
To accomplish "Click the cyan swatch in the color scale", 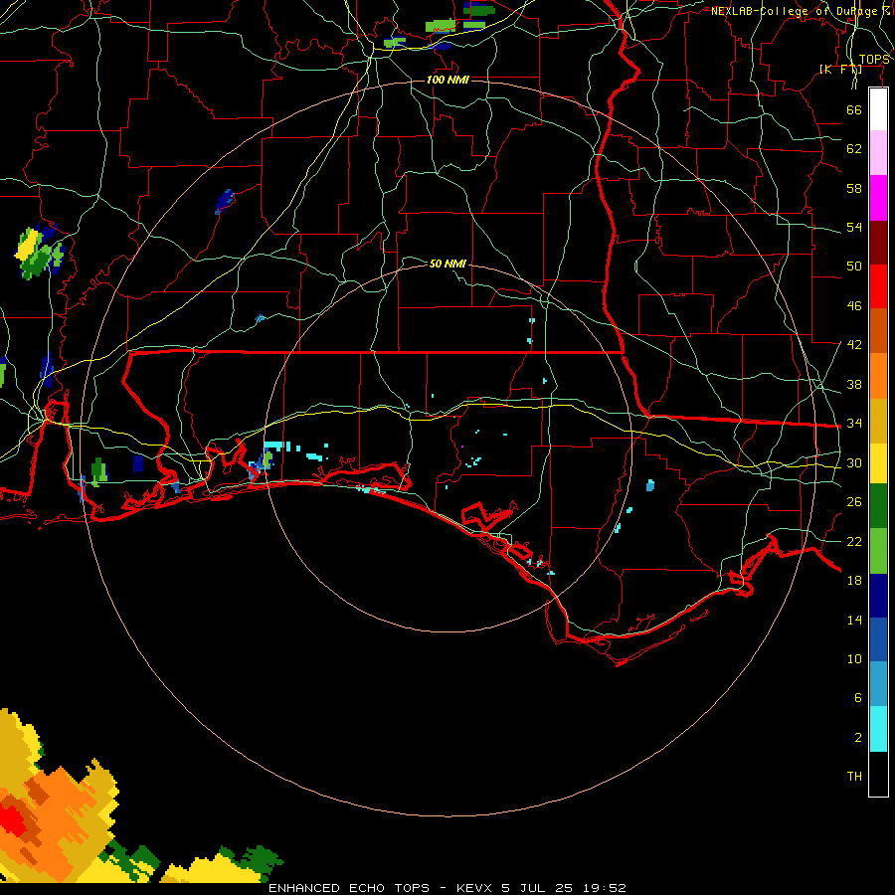I will coord(878,728).
